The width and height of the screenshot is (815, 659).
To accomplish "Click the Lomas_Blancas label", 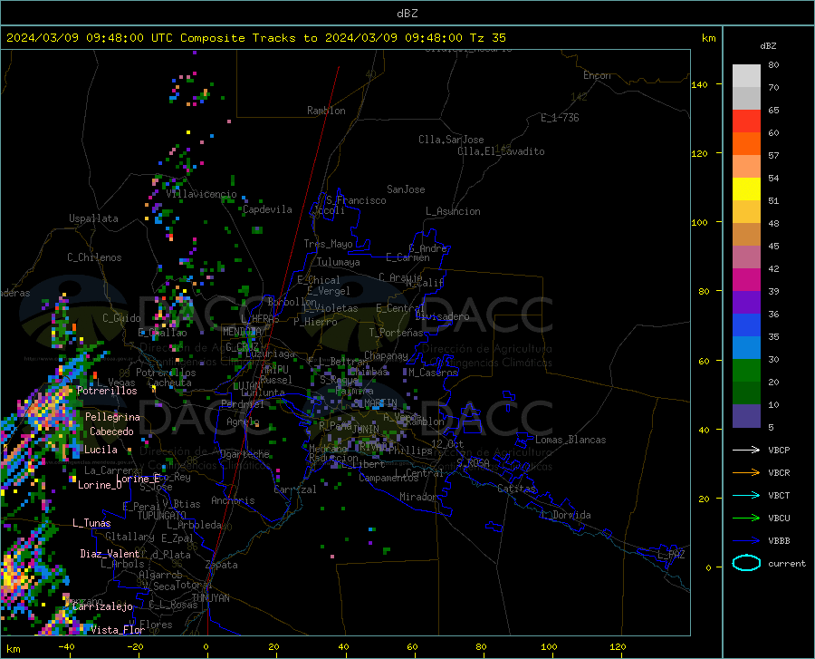I will click(570, 440).
